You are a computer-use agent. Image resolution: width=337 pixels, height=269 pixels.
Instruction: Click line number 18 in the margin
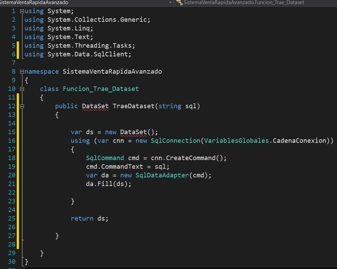pos(11,158)
